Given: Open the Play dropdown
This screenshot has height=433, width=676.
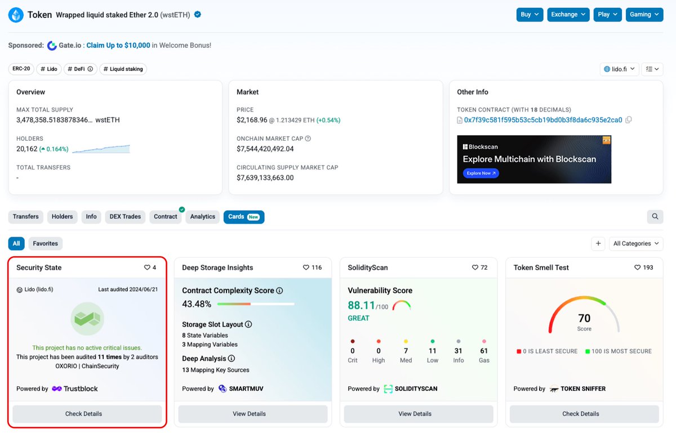Looking at the screenshot, I should click(x=607, y=15).
